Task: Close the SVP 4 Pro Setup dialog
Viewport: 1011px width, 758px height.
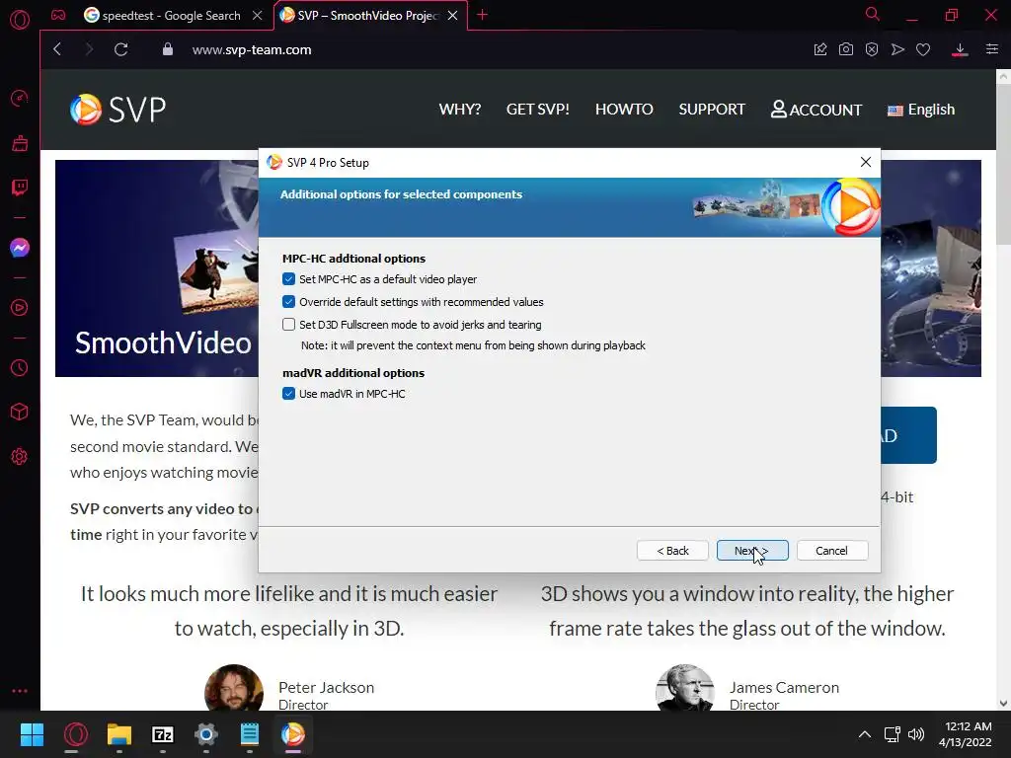Action: [x=865, y=162]
